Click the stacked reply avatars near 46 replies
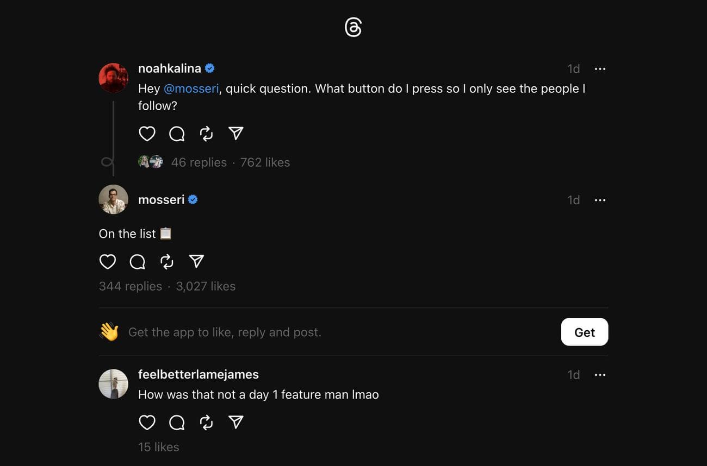The width and height of the screenshot is (707, 466). click(x=150, y=161)
